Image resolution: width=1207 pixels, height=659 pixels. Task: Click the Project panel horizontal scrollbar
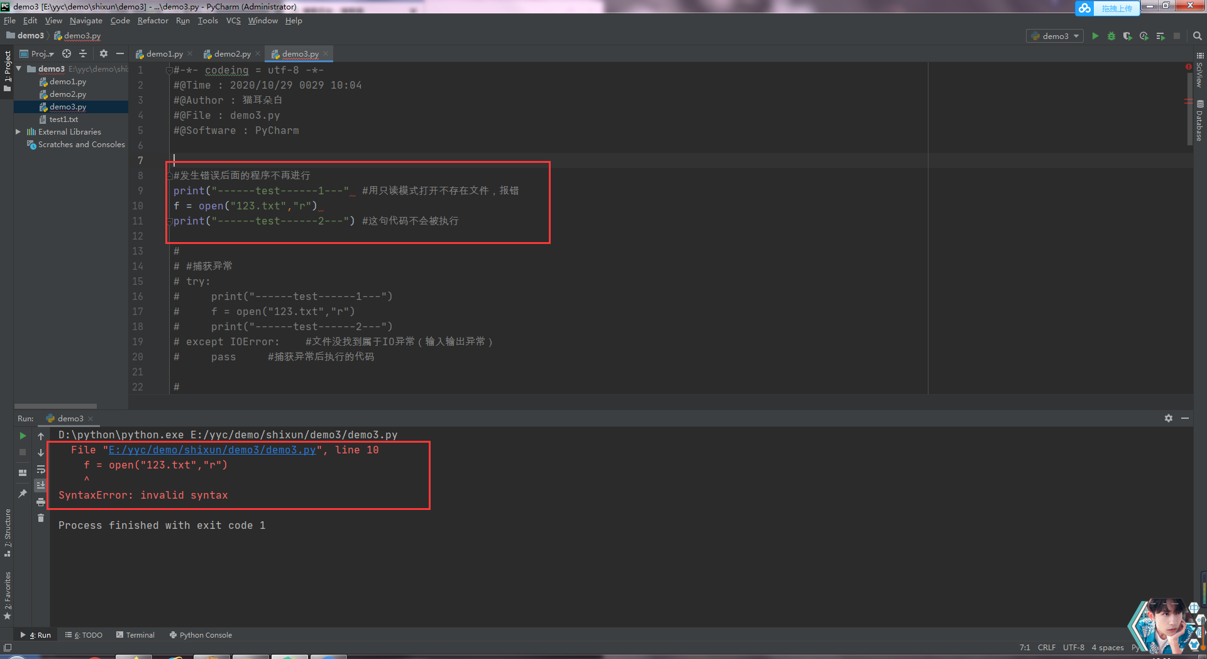[x=55, y=406]
